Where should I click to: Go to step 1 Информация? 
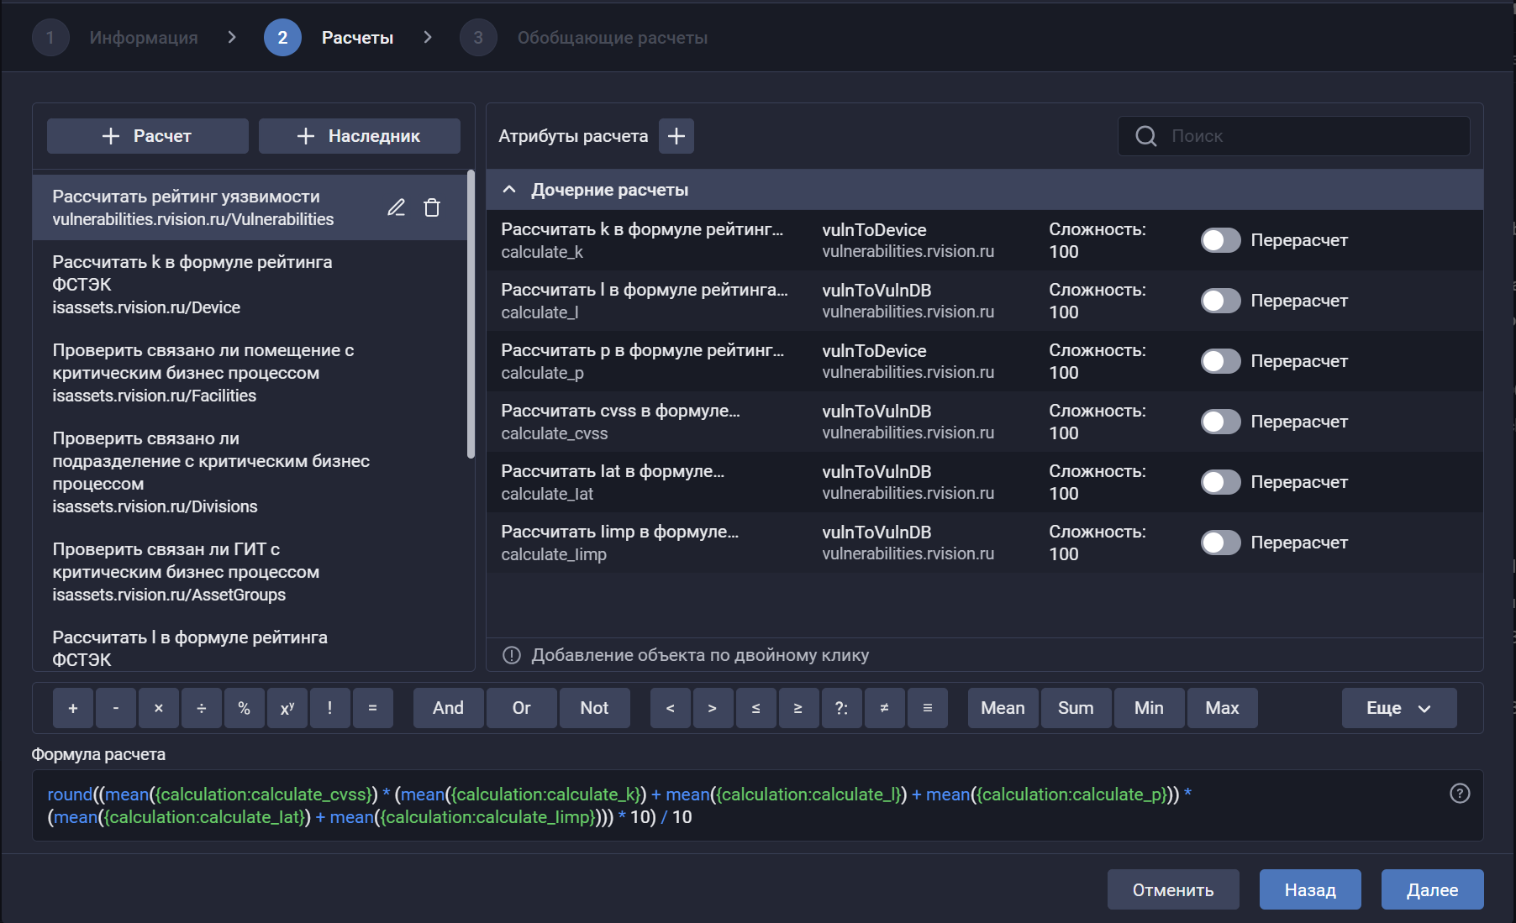[50, 38]
